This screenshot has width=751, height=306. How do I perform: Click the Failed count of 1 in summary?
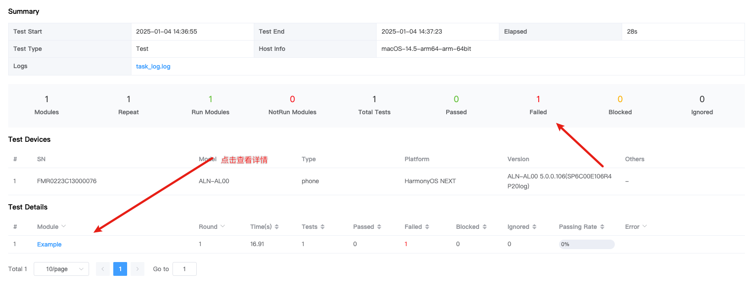pyautogui.click(x=538, y=100)
